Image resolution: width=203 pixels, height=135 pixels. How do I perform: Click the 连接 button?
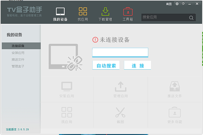pos(137,65)
